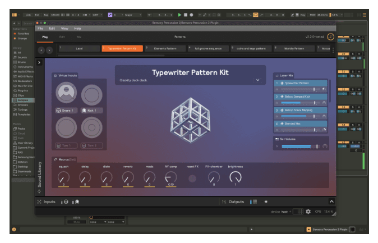The height and width of the screenshot is (243, 378).
Task: Click the brightness macro knob
Action: pyautogui.click(x=236, y=177)
